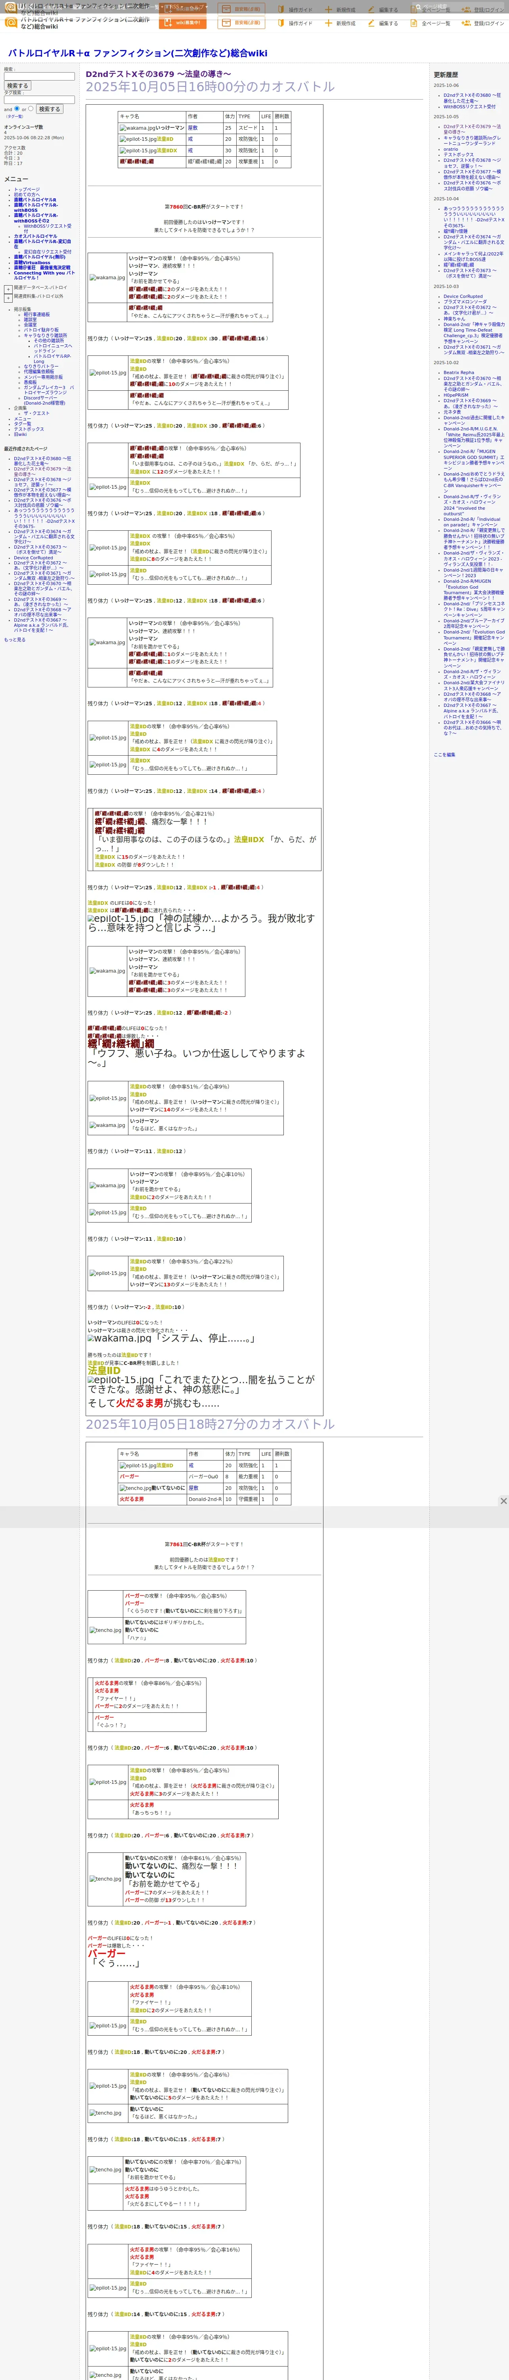Open 初めての方へ in the sidebar menu
Viewport: 509px width, 2380px height.
[27, 194]
